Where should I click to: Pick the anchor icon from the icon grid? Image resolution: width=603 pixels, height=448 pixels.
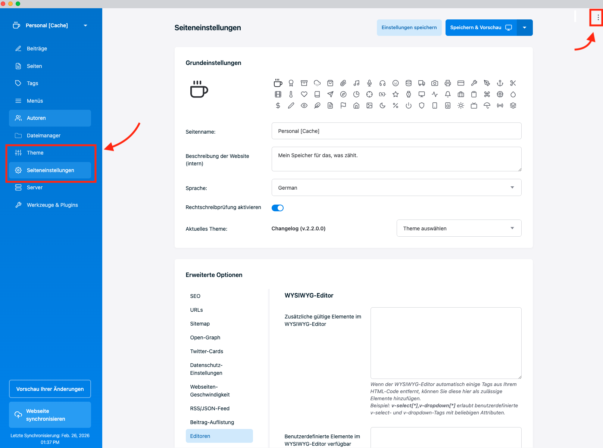[x=500, y=83]
